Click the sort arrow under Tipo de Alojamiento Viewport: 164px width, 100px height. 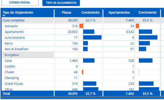(x=4, y=15)
